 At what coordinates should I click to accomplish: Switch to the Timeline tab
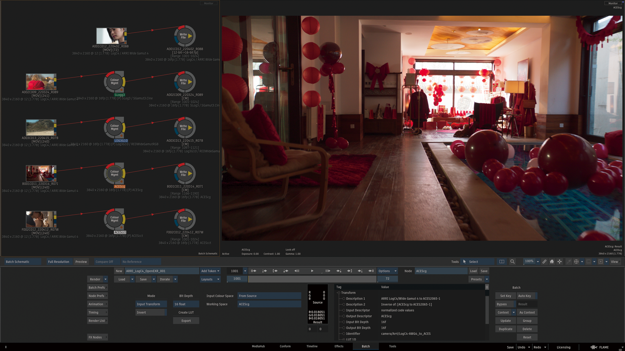pyautogui.click(x=312, y=347)
